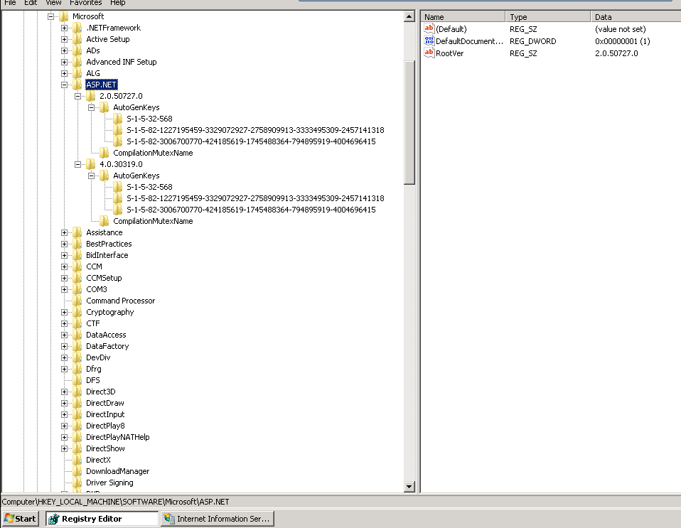681x528 pixels.
Task: Select the DirectPlayNATHelp key
Action: pos(118,437)
